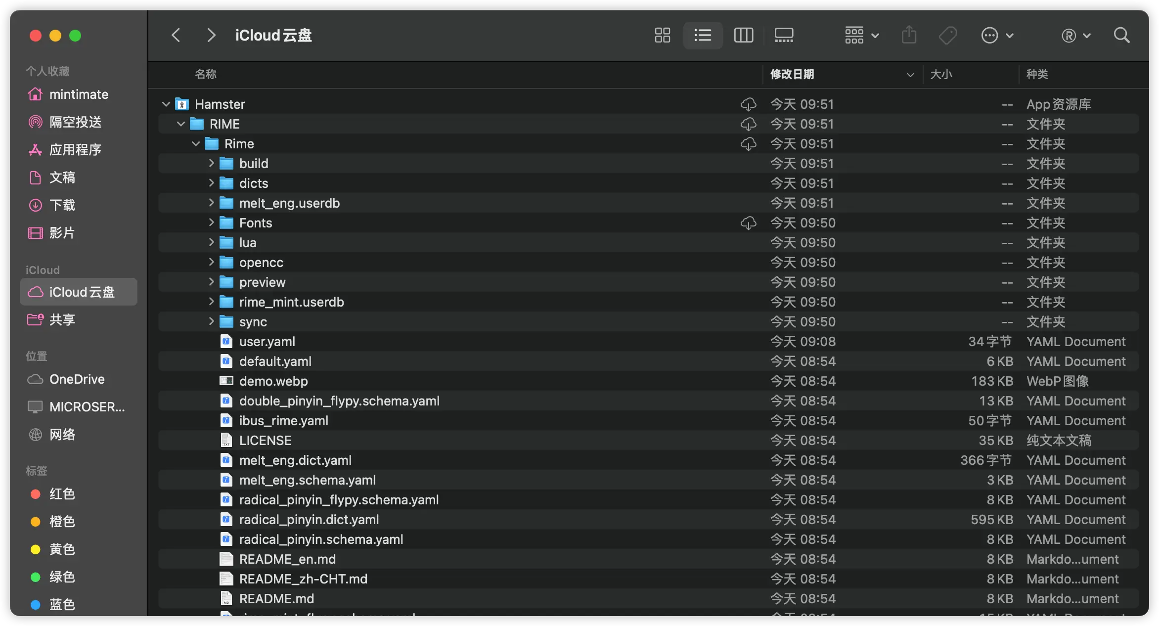Open 下载 in sidebar
The width and height of the screenshot is (1159, 626).
pyautogui.click(x=79, y=205)
